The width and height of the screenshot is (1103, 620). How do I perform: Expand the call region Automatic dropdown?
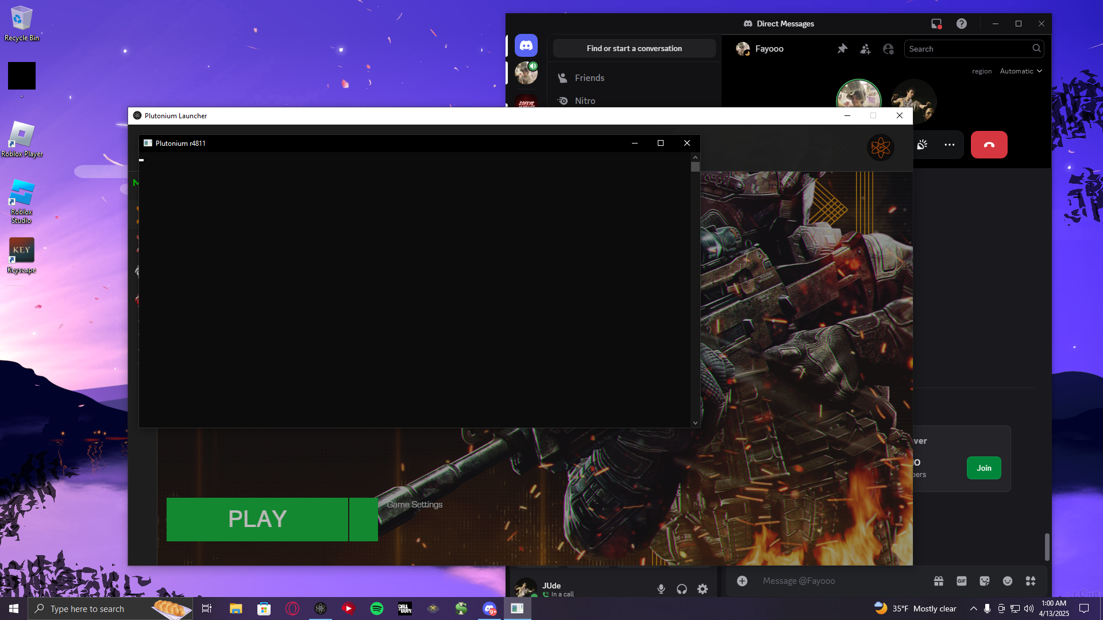[x=1021, y=71]
